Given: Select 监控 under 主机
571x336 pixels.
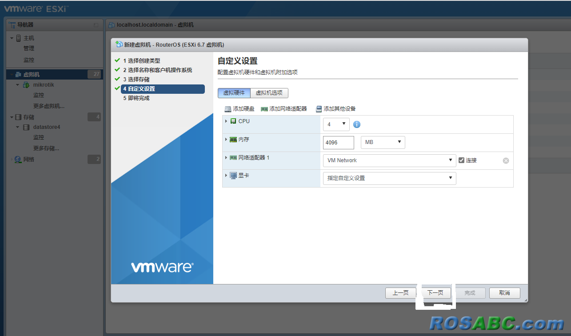Looking at the screenshot, I should coord(29,60).
